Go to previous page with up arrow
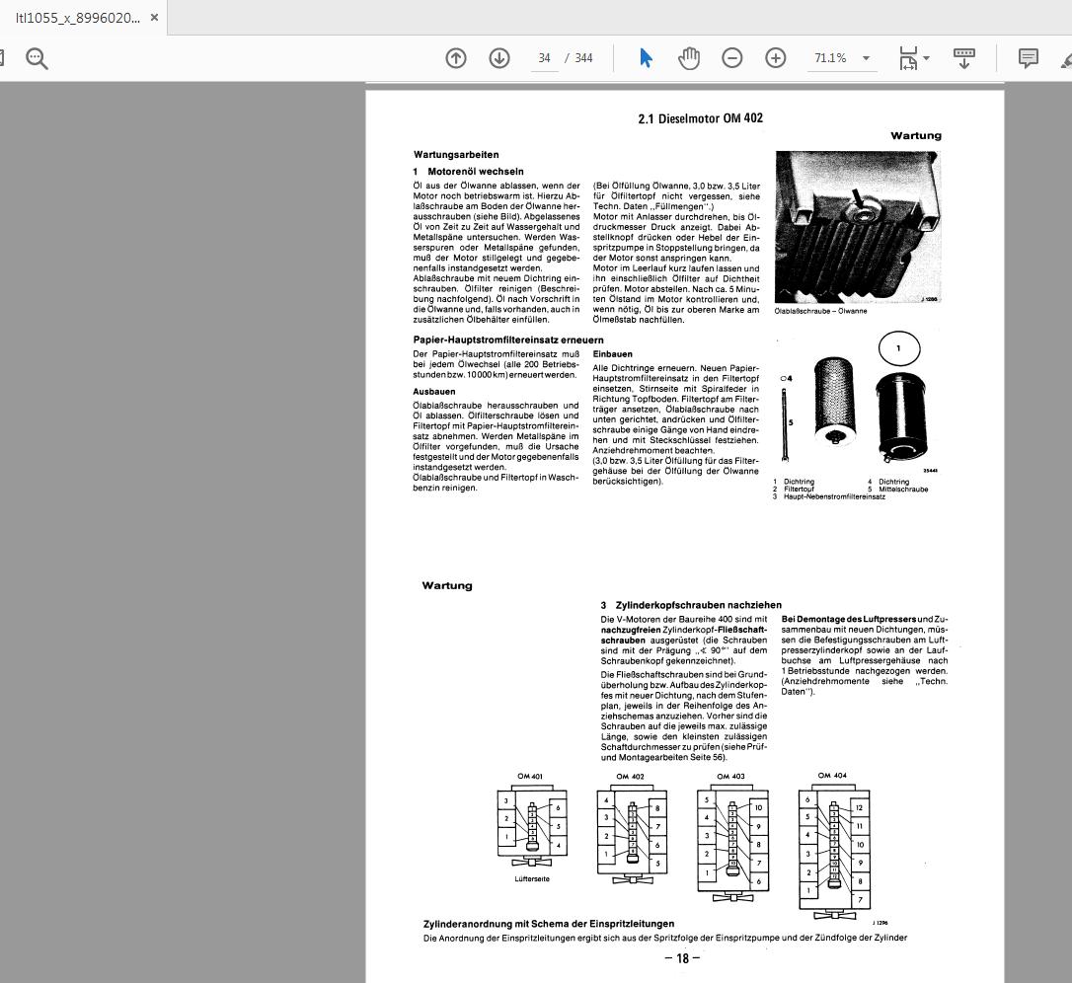The height and width of the screenshot is (983, 1072). [456, 58]
